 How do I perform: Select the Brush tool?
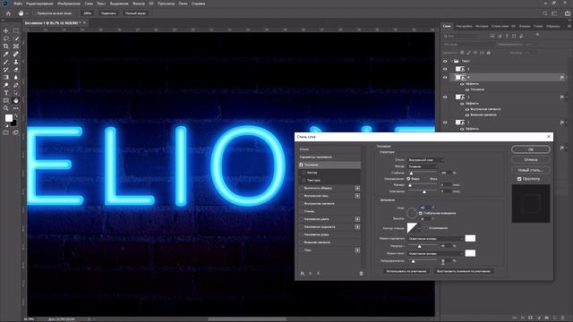pyautogui.click(x=6, y=62)
